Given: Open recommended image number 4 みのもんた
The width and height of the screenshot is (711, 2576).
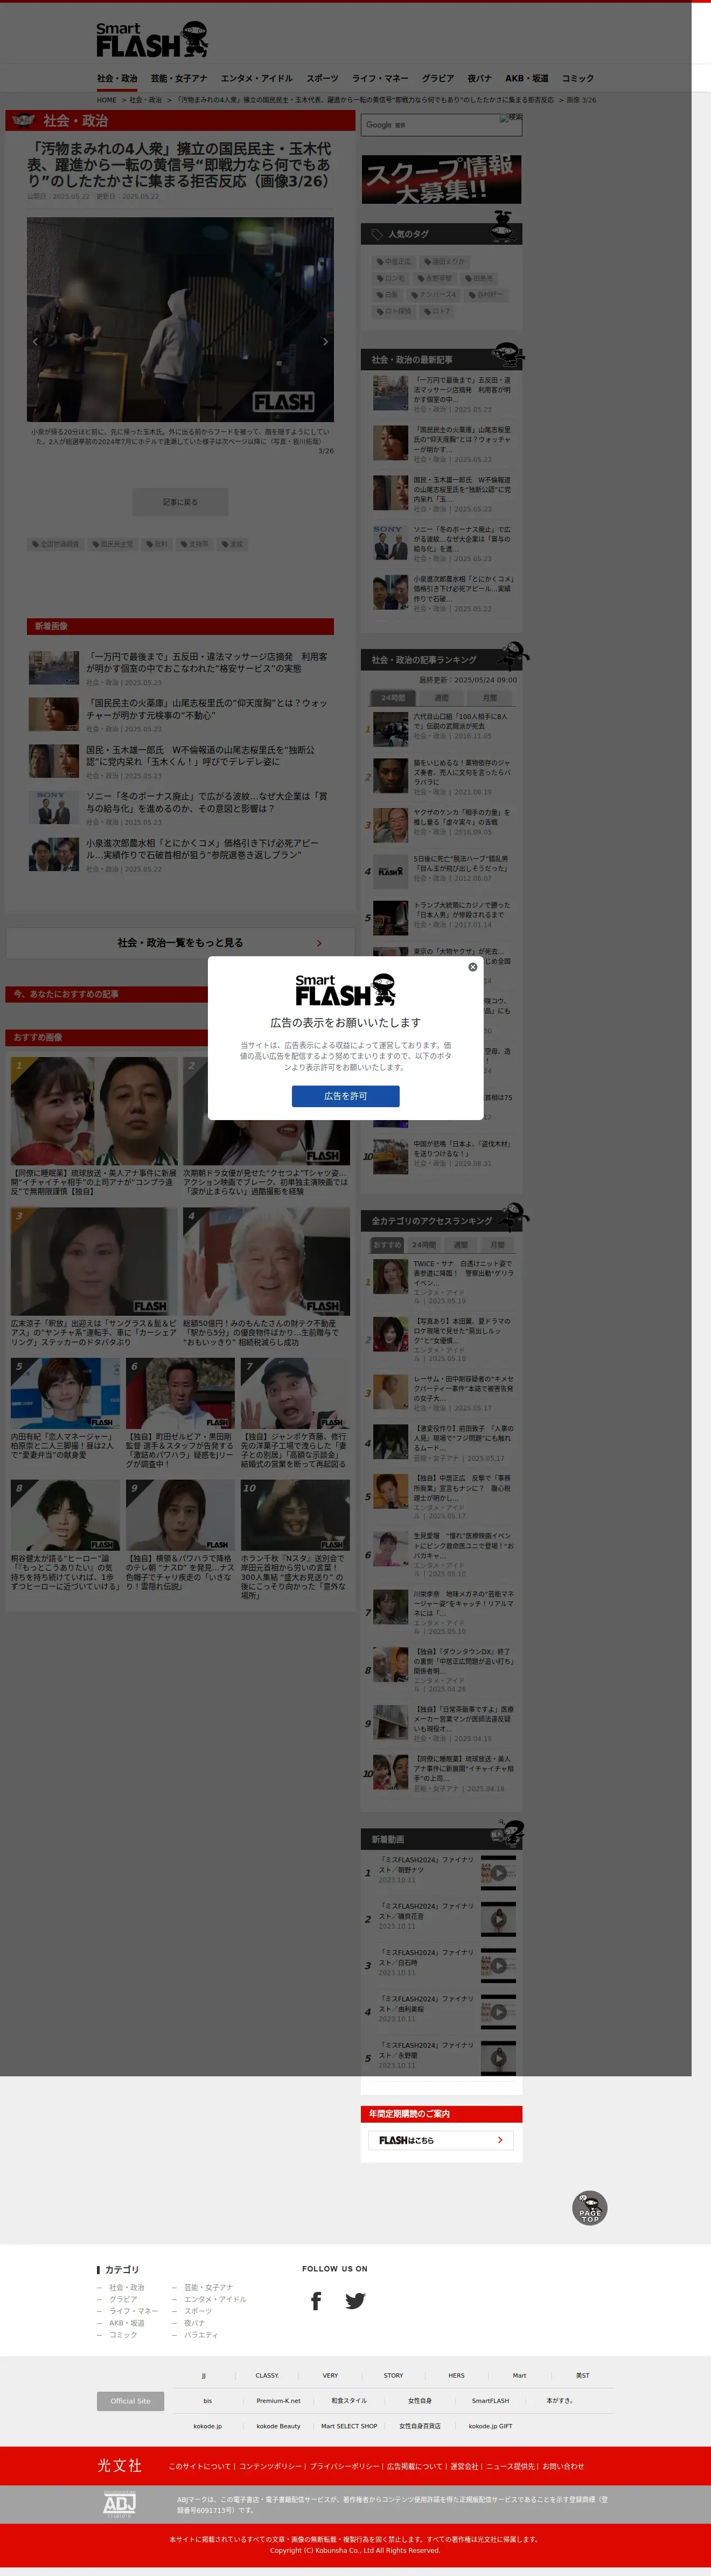Looking at the screenshot, I should coord(267,1260).
